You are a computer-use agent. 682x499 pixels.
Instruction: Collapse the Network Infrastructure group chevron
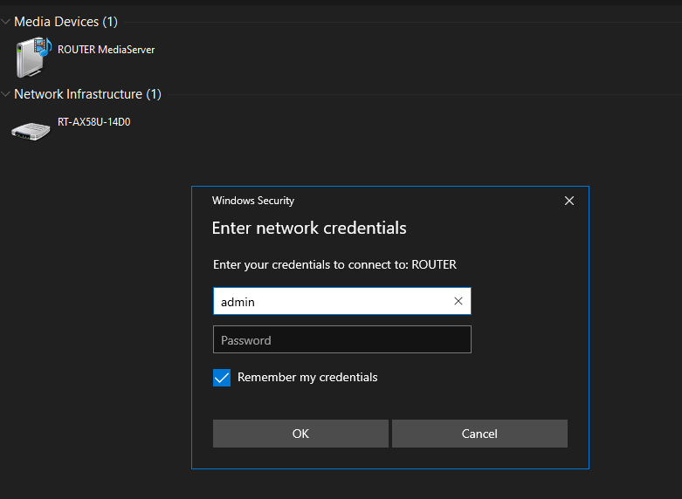tap(5, 94)
